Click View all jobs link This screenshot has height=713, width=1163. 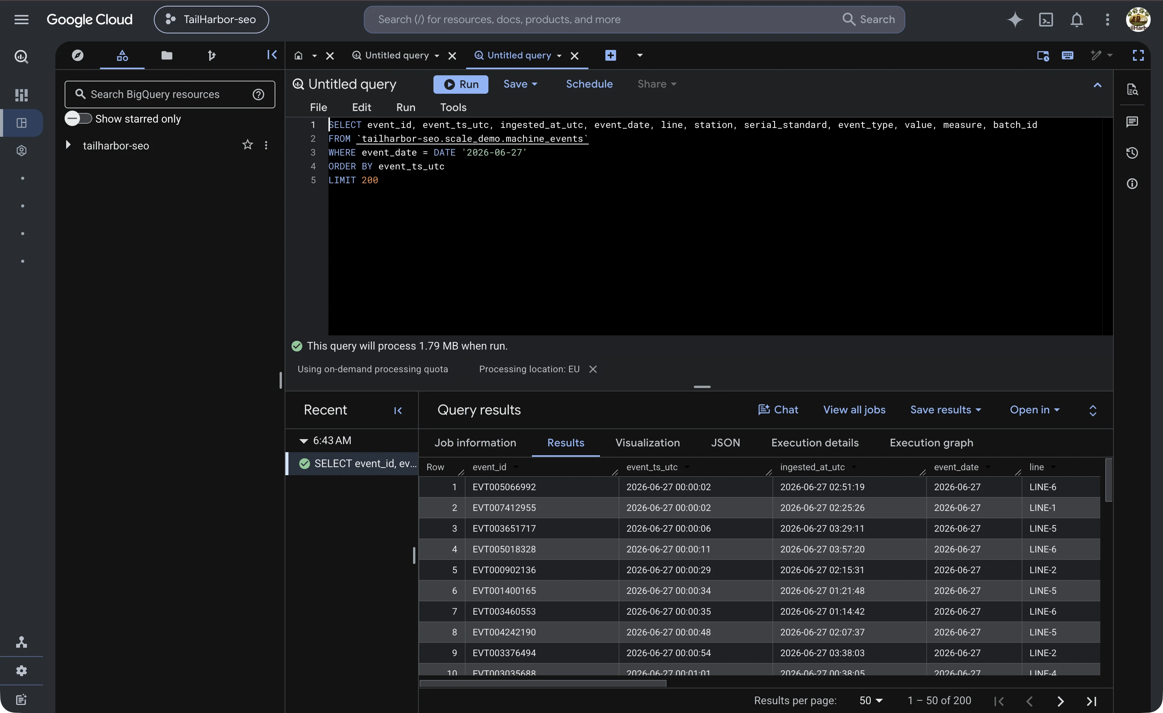[854, 410]
